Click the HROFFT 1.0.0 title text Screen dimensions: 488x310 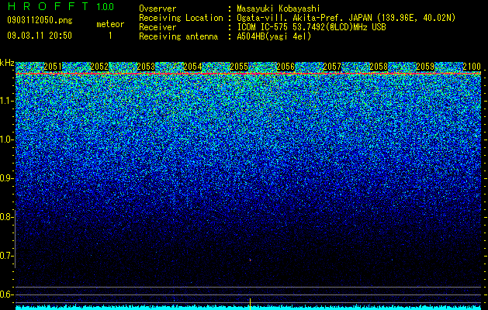coord(61,6)
